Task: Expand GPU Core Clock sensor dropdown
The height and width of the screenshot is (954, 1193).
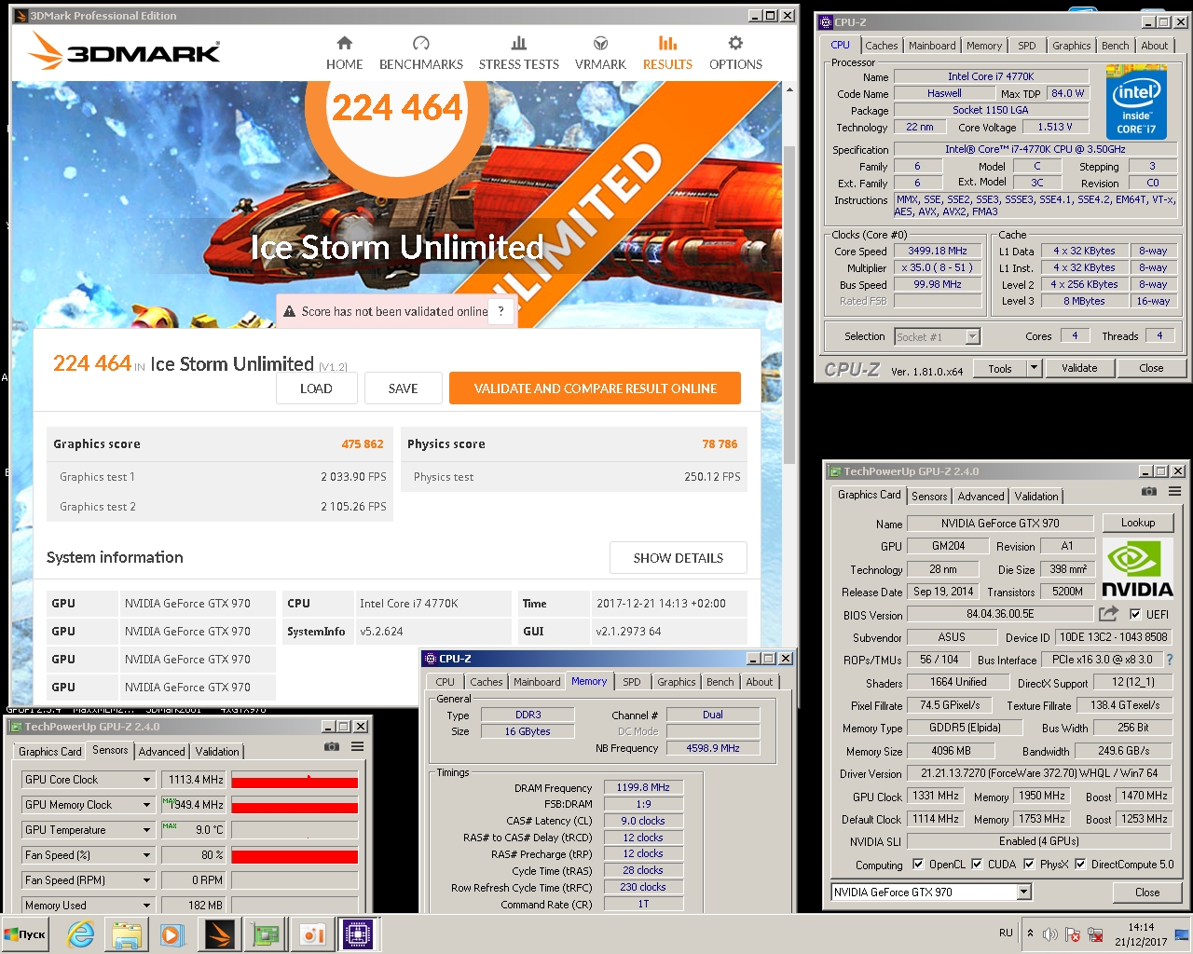Action: click(x=146, y=780)
